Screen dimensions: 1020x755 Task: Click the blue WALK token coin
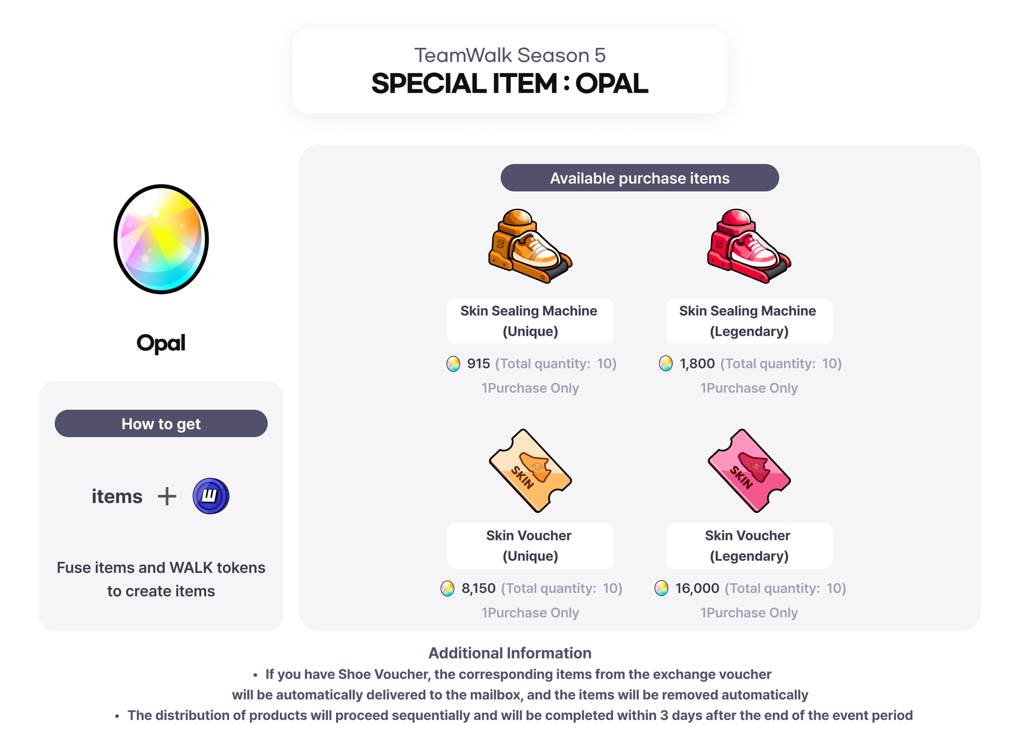(211, 496)
